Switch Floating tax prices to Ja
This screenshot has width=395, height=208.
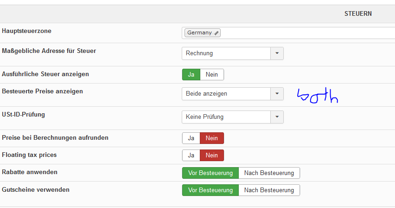point(191,156)
